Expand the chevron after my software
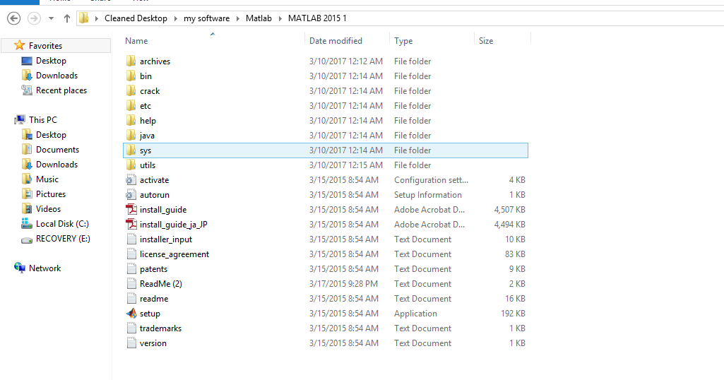 (238, 18)
